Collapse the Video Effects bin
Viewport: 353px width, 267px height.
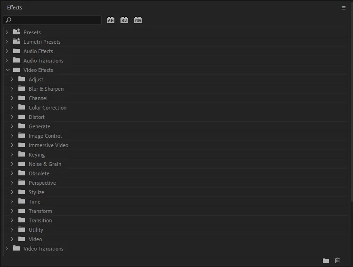click(8, 70)
